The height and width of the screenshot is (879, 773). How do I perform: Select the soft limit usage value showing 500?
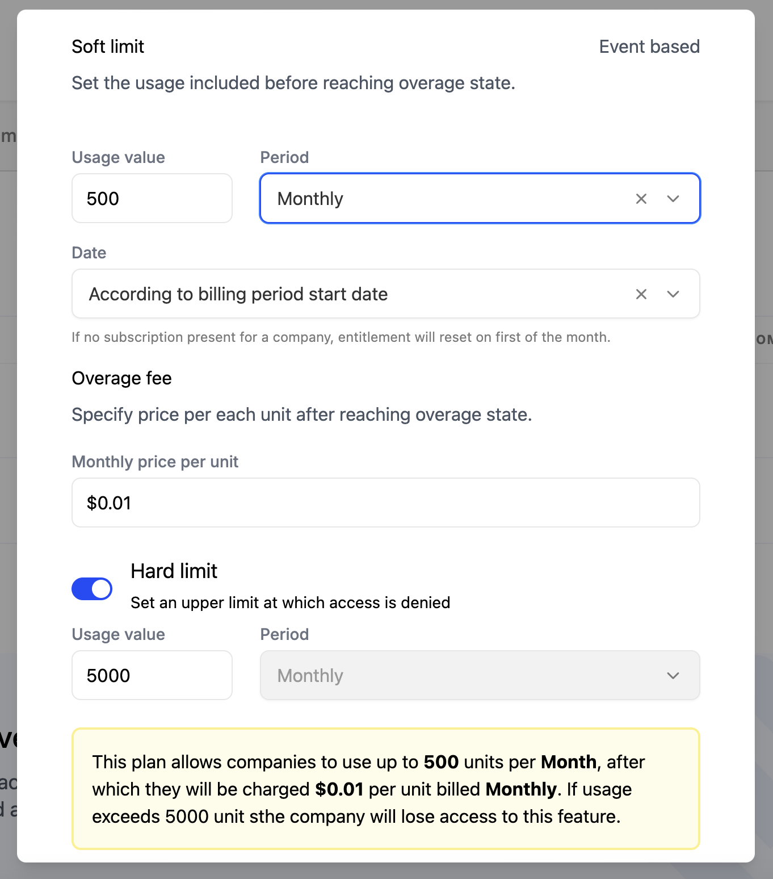pyautogui.click(x=152, y=198)
